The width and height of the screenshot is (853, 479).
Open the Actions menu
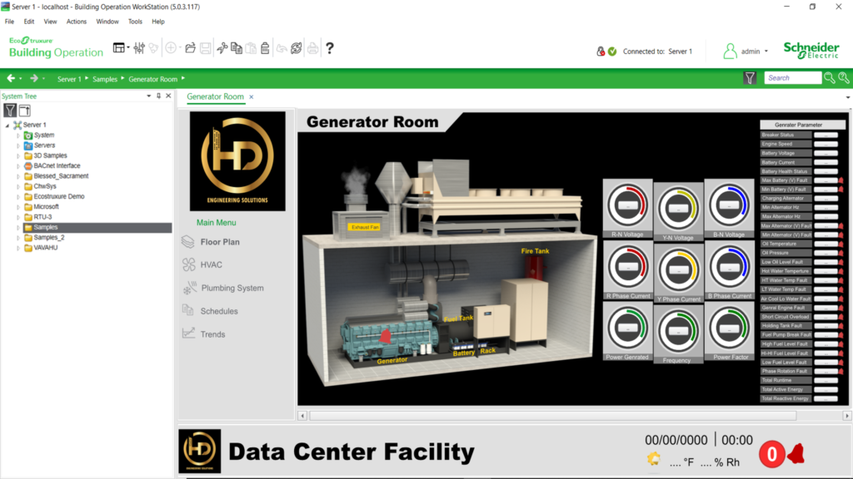tap(76, 22)
